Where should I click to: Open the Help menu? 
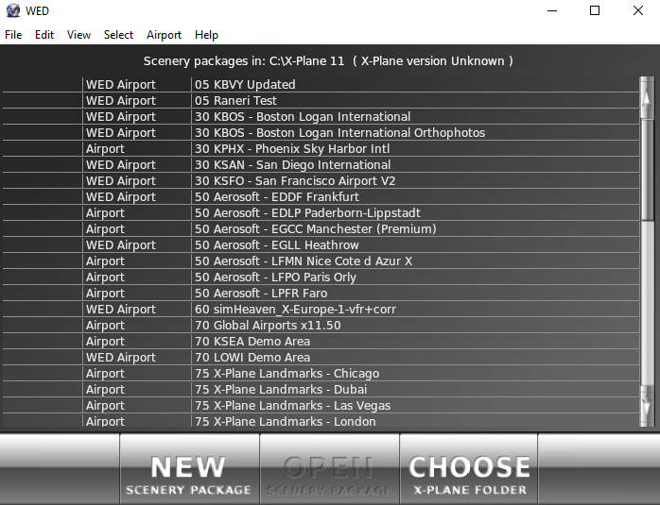(206, 35)
